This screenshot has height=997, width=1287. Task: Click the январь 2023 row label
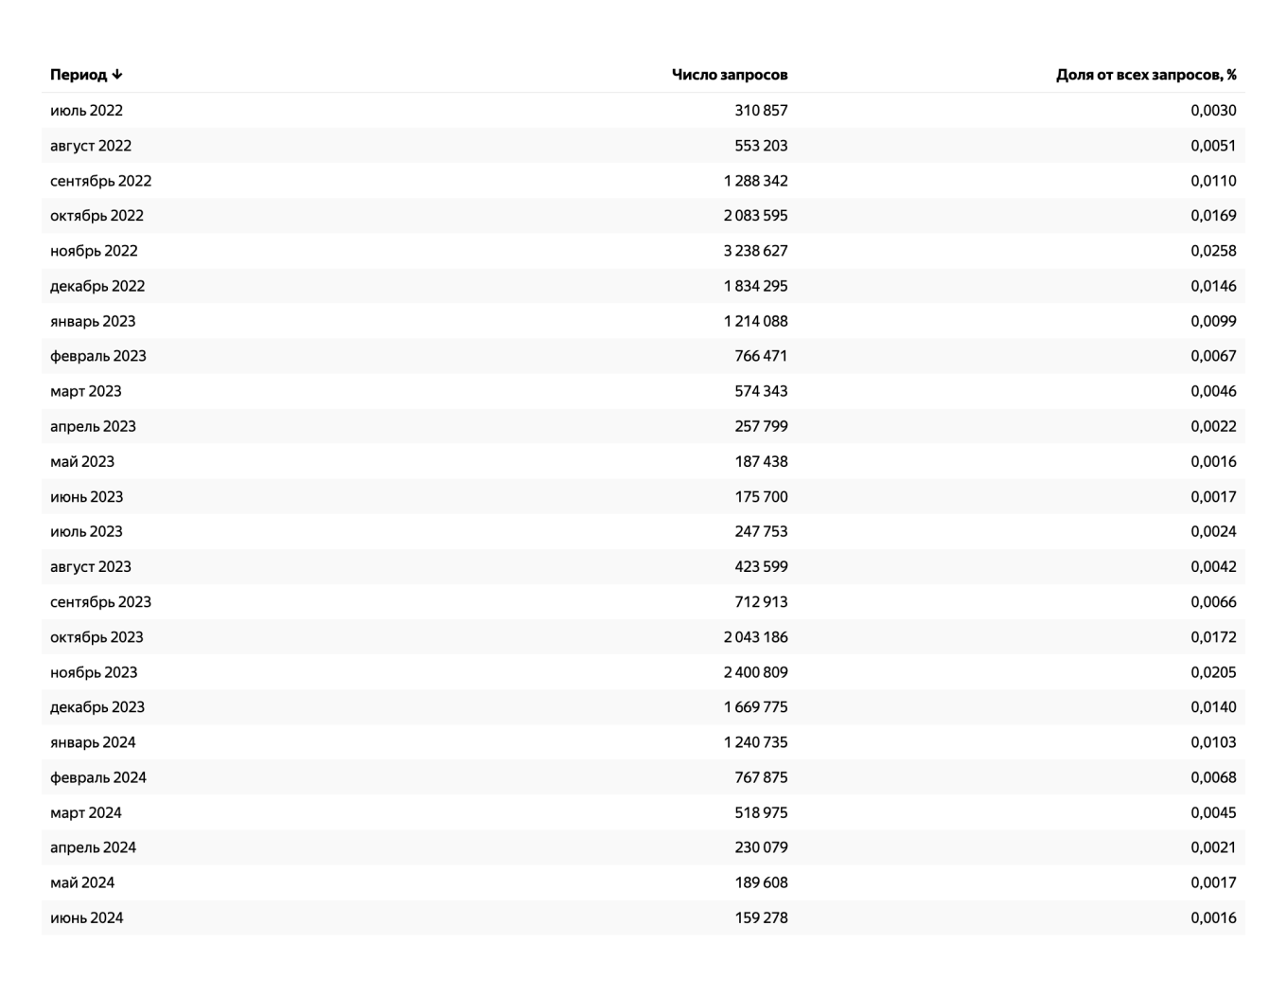tap(93, 321)
